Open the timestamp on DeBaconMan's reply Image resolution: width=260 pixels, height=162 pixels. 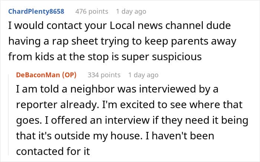coord(143,75)
